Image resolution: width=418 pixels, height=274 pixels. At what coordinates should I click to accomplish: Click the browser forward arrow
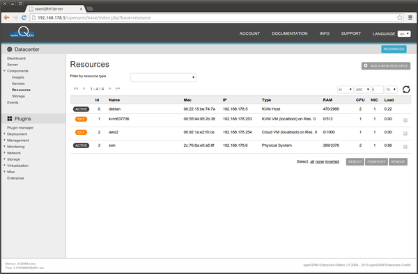(15, 17)
